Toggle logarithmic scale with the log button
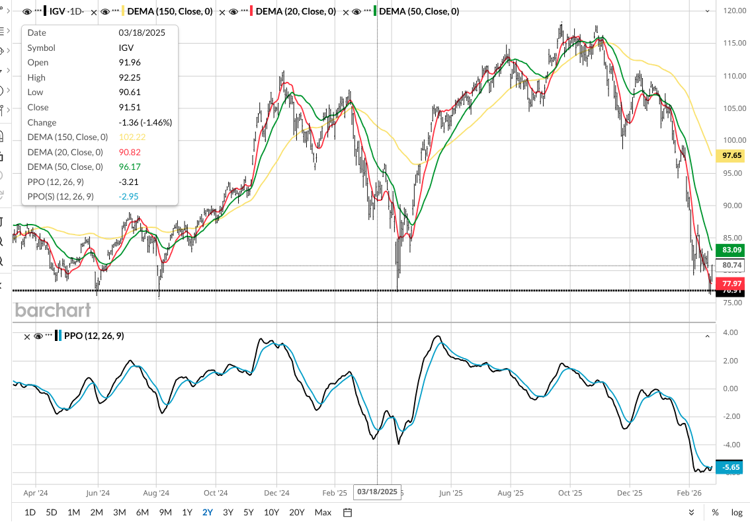The width and height of the screenshot is (750, 522). tap(737, 513)
